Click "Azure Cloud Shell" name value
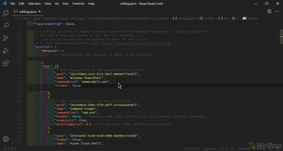The image size is (283, 151). tap(85, 144)
